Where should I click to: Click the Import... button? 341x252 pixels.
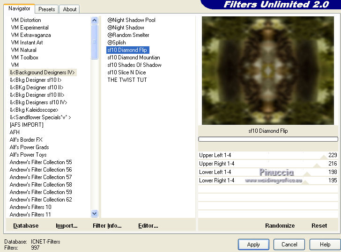(67, 226)
